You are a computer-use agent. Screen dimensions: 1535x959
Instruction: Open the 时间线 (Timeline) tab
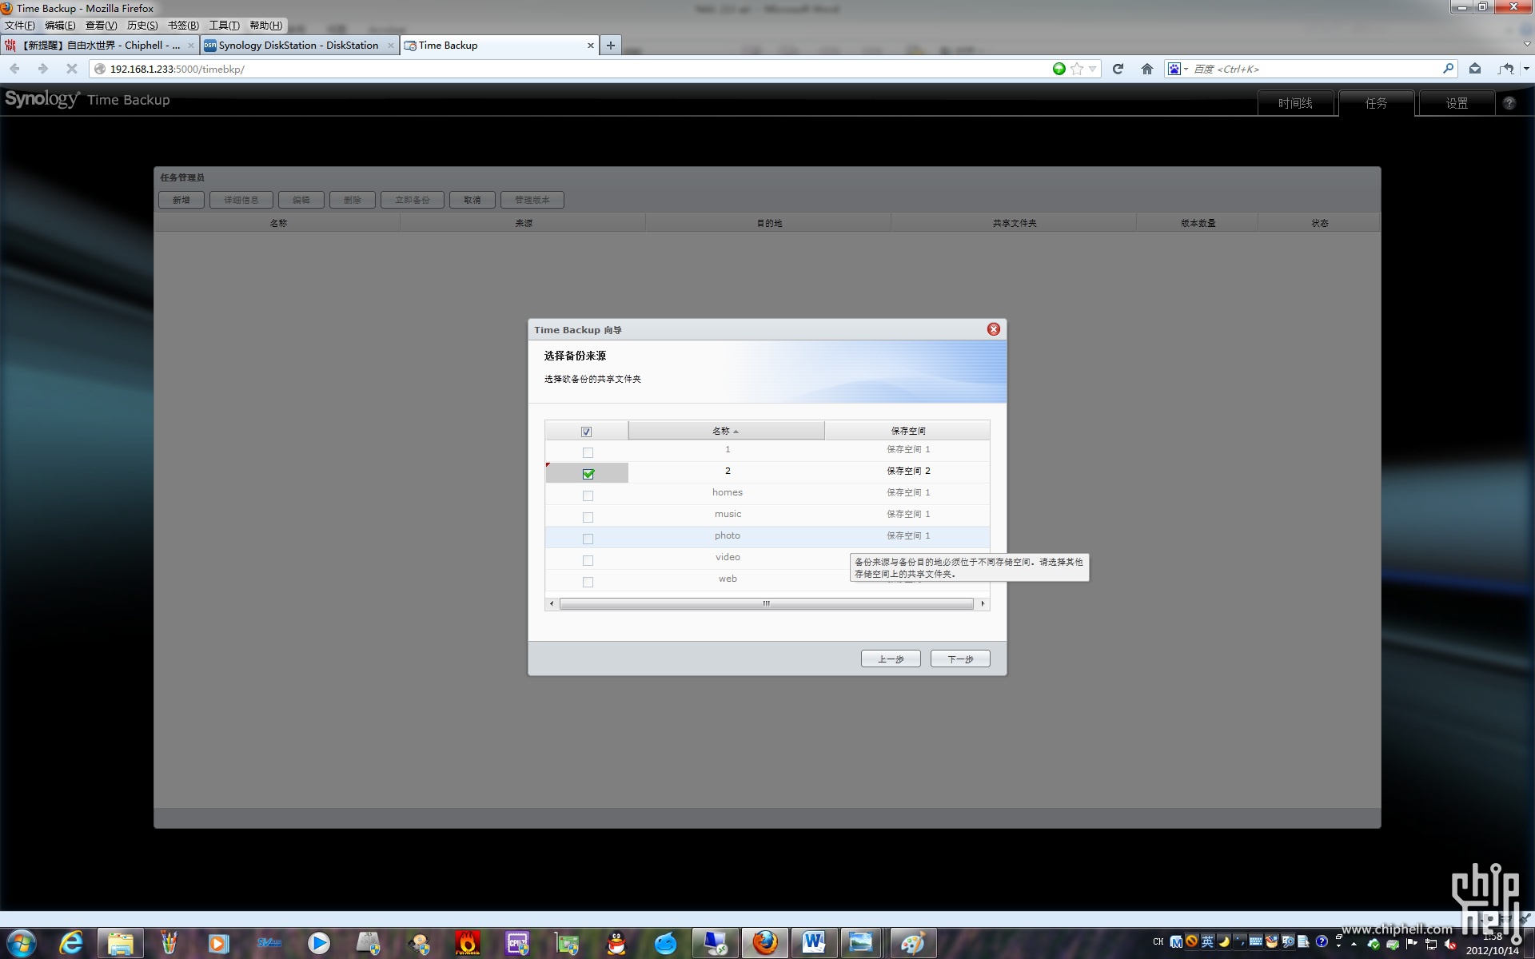click(1295, 103)
